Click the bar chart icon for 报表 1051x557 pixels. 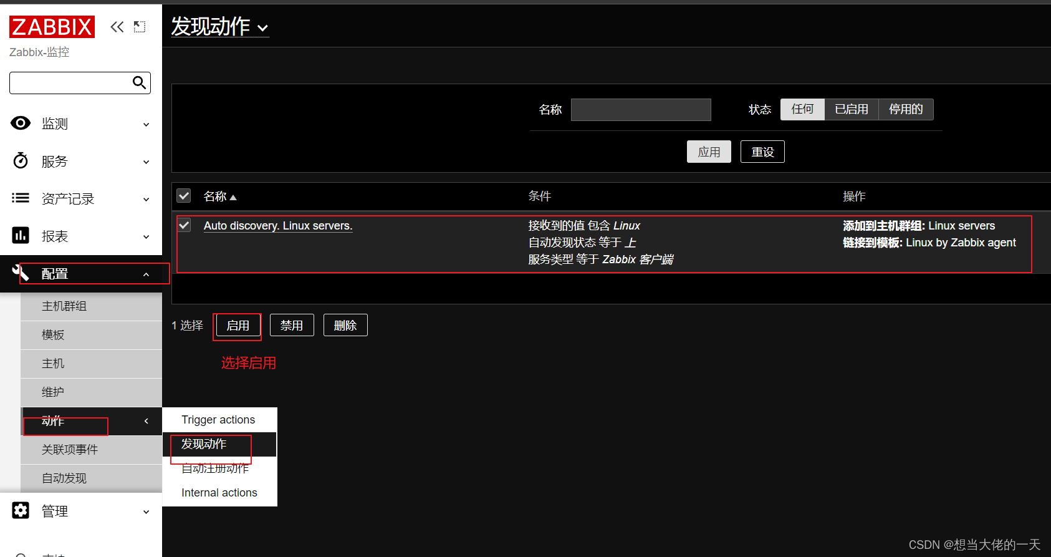coord(21,235)
